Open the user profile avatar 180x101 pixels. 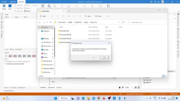163,2
